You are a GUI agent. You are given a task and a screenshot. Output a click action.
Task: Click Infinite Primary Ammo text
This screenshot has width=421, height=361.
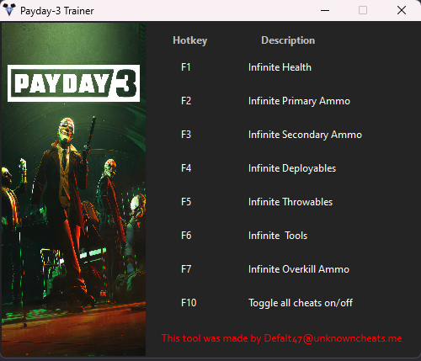(299, 101)
